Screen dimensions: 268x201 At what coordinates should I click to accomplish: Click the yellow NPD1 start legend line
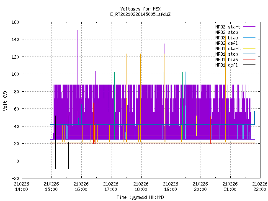tap(249, 49)
